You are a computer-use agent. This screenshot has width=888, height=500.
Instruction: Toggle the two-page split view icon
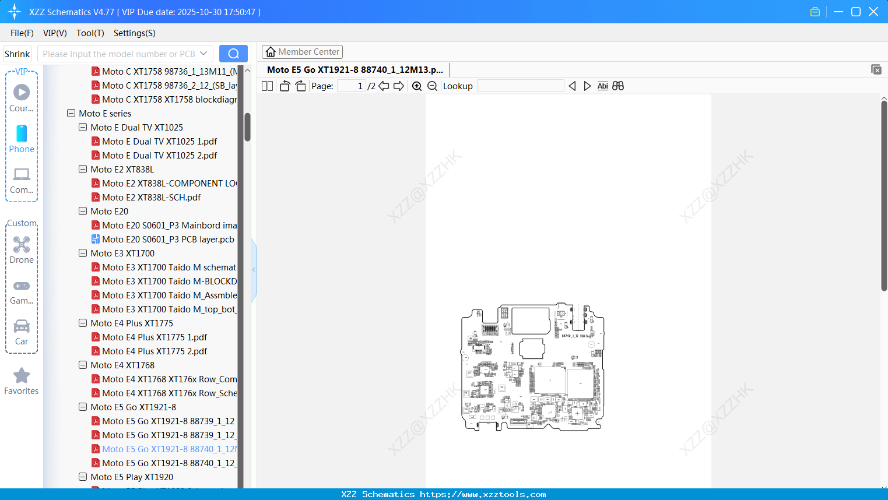[x=267, y=86]
